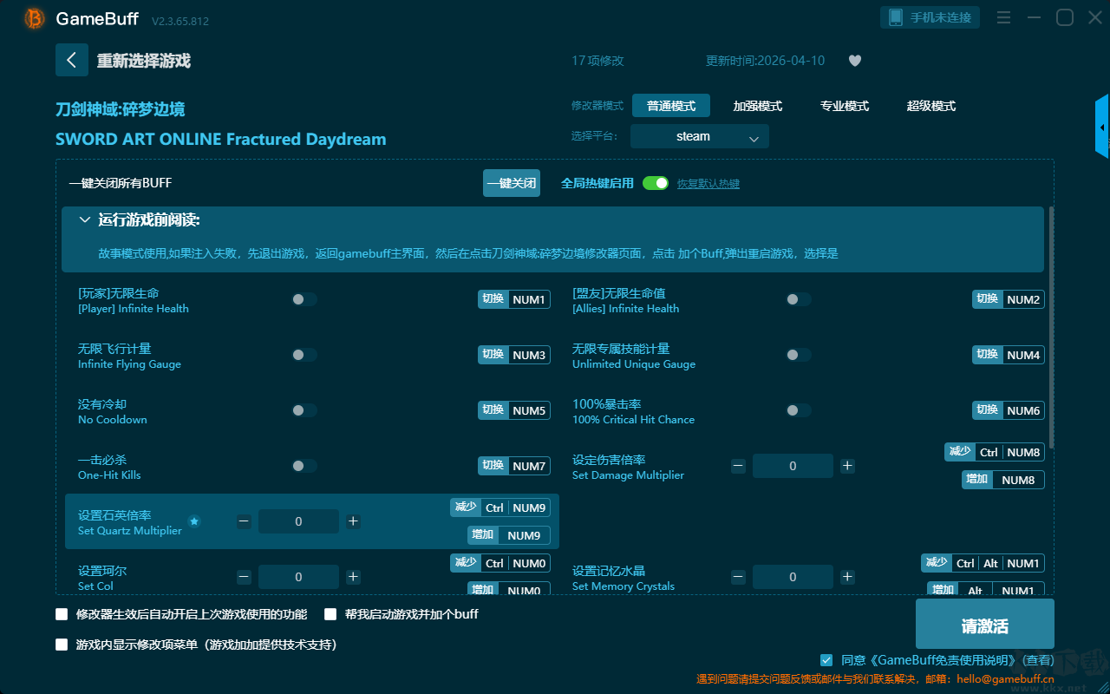Click the restore default hotkeys link
Screen dimensions: 1110x694
(708, 184)
